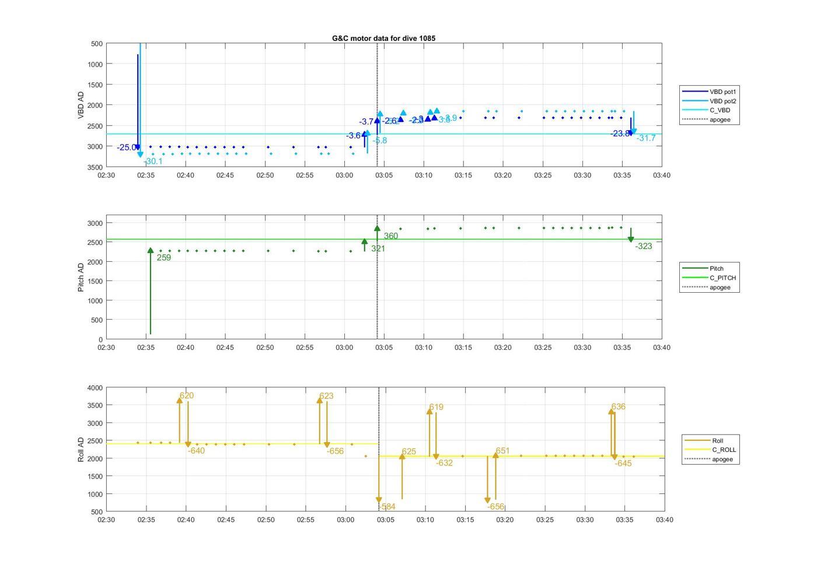Click the '-3.6' value label in VBD plot
Viewport: 817px width, 575px height.
(354, 136)
